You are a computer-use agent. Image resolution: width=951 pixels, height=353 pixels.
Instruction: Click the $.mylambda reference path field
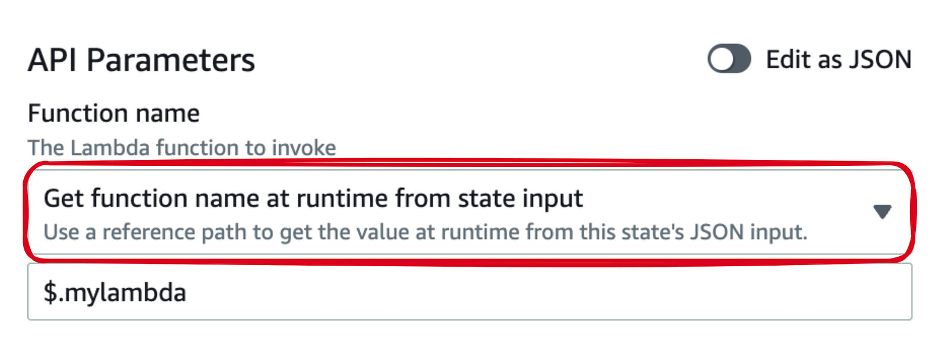pos(468,292)
